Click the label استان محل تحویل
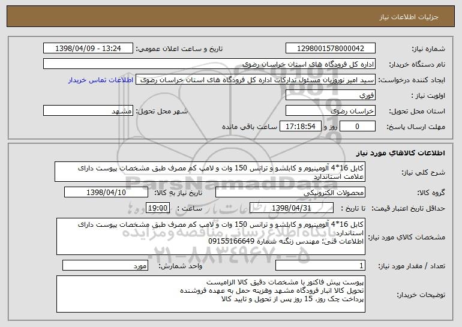This screenshot has height=327, width=462. click(417, 111)
